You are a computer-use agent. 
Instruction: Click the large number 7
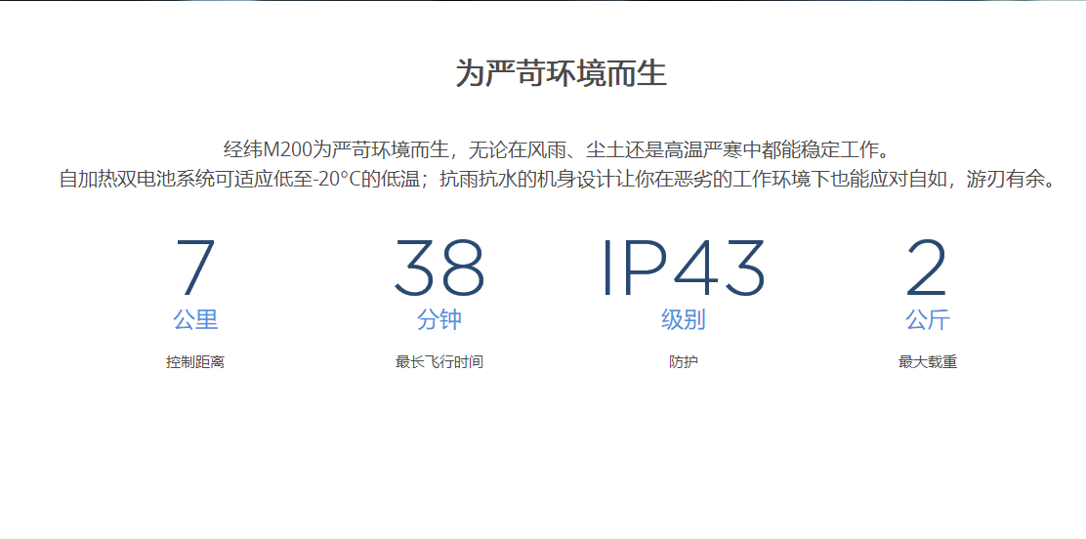pyautogui.click(x=195, y=268)
